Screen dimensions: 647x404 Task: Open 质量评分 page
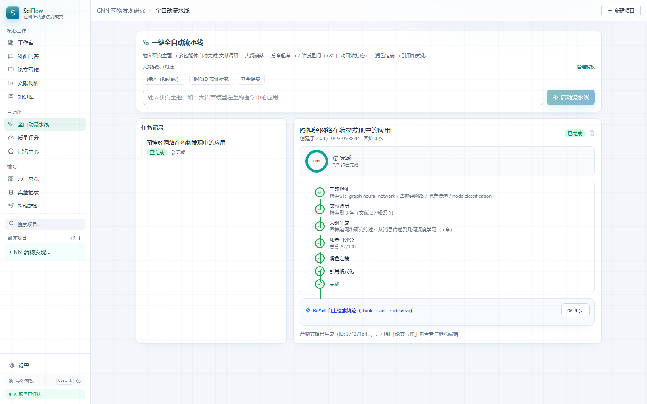point(45,138)
